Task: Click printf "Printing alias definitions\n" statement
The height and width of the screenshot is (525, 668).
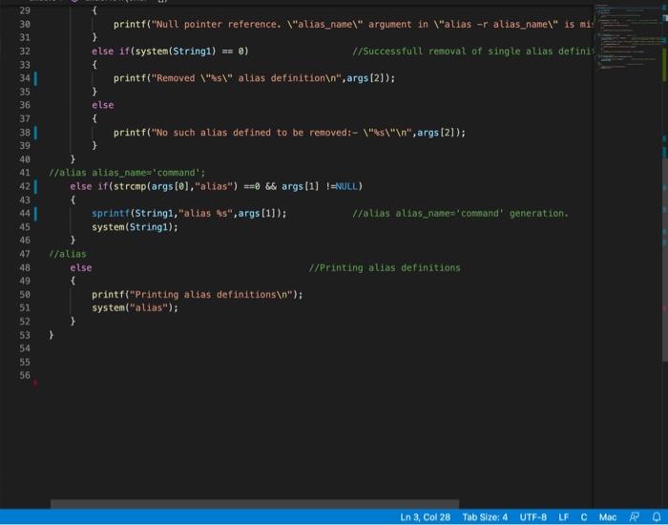Action: pos(198,294)
